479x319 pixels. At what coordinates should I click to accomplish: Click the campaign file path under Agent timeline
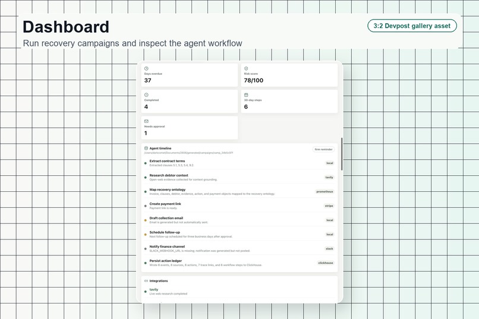tap(188, 153)
